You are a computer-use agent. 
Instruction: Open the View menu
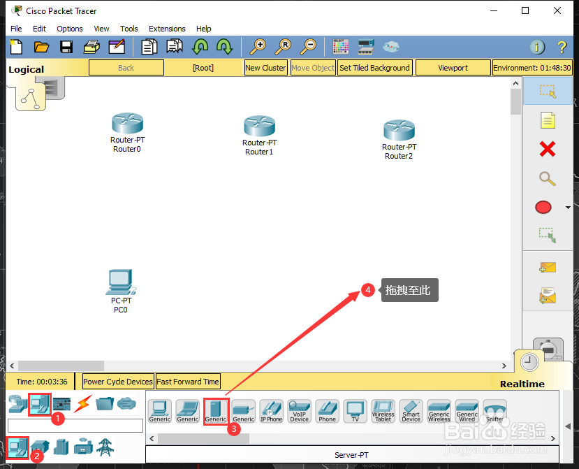tap(101, 29)
